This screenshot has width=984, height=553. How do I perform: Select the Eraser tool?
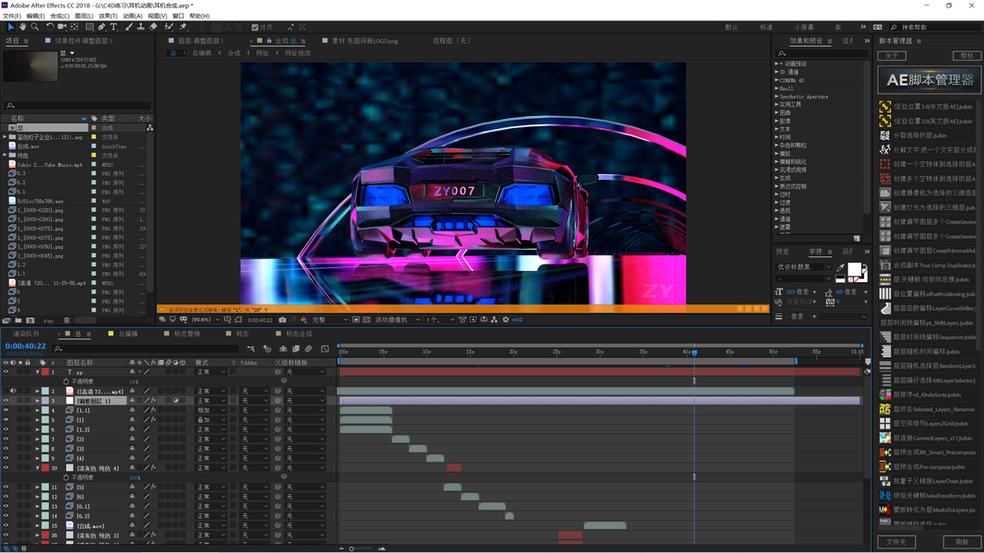pos(153,27)
